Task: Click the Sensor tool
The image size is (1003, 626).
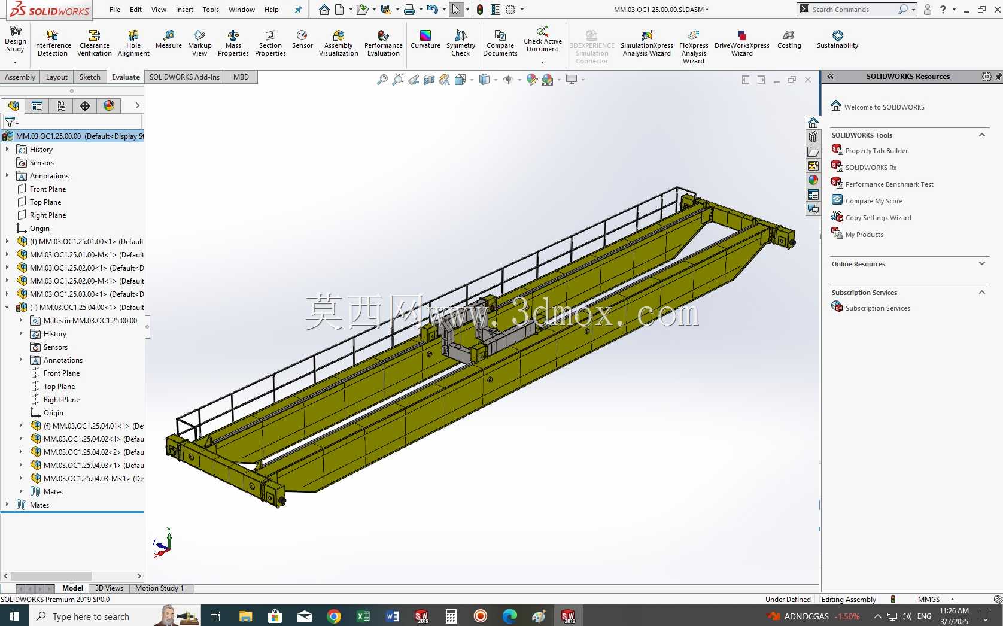Action: click(302, 39)
